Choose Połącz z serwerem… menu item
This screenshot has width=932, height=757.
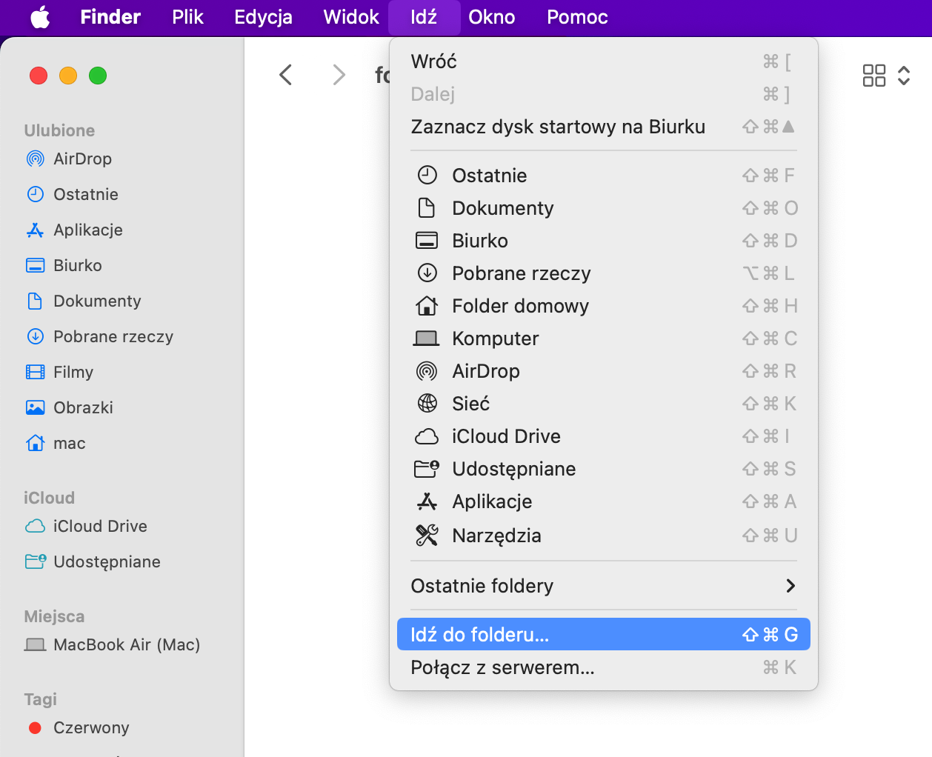pos(604,667)
